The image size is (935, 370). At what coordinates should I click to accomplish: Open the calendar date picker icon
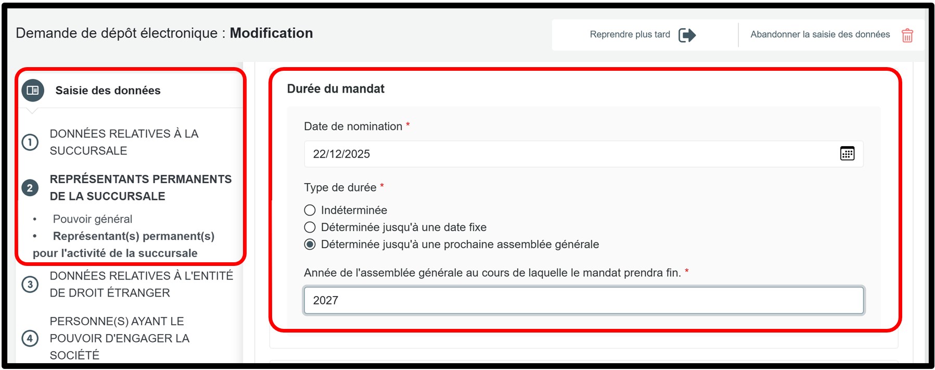847,154
